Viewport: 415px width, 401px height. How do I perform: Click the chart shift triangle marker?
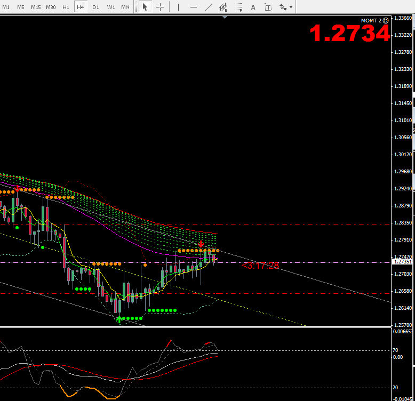pyautogui.click(x=225, y=17)
